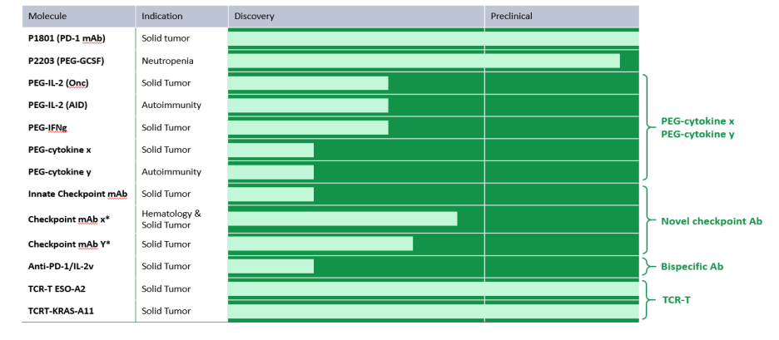Click the Innate Checkpoint mAb row label
The image size is (779, 340).
tap(77, 194)
